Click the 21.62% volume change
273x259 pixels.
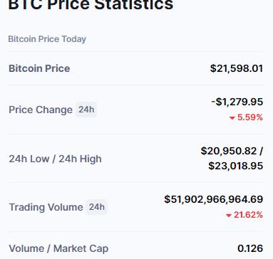pos(248,215)
